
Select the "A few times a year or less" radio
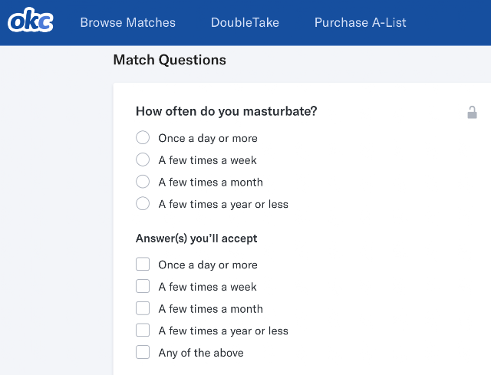[143, 203]
